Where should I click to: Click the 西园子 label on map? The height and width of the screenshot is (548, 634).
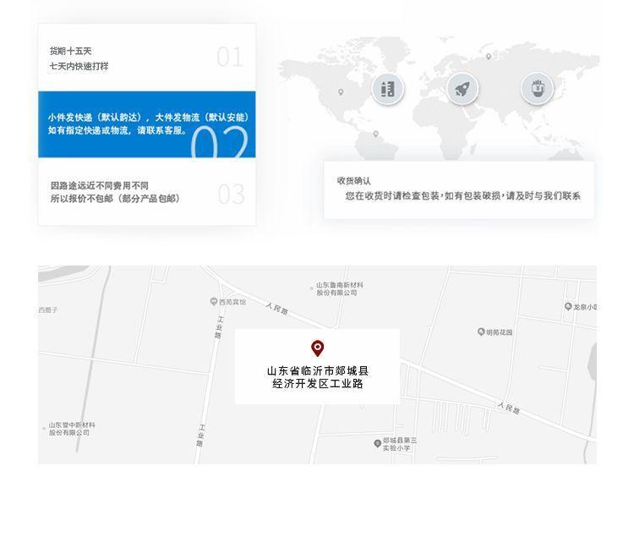coord(47,310)
